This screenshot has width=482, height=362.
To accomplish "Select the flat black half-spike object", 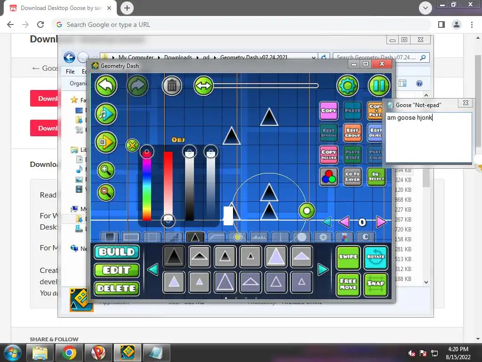I will [200, 256].
